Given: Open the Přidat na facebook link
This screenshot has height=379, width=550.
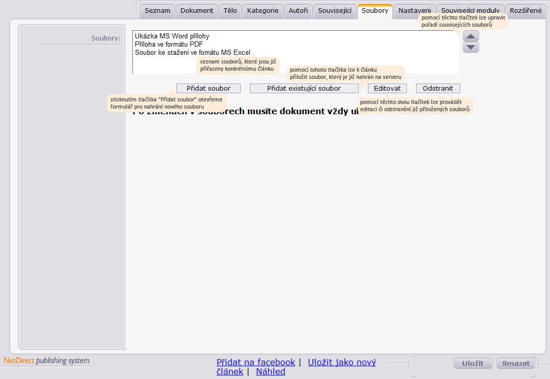Looking at the screenshot, I should pos(256,362).
